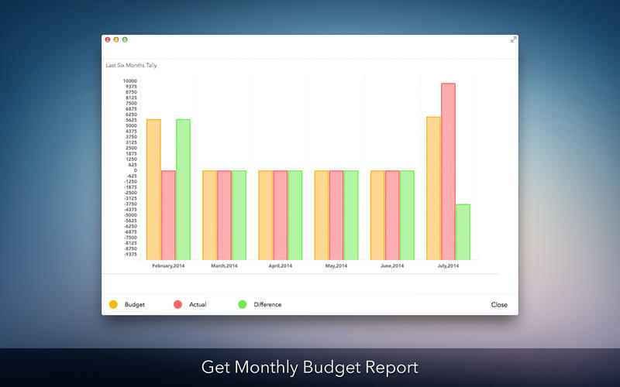Select the May 2014 orange budget bar
The width and height of the screenshot is (620, 387).
point(322,215)
